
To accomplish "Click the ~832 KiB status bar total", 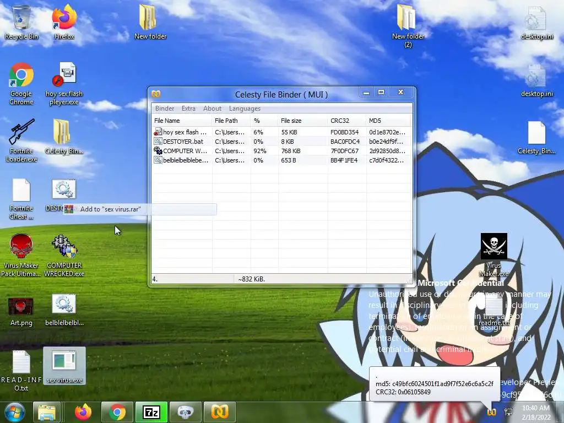I will [251, 279].
